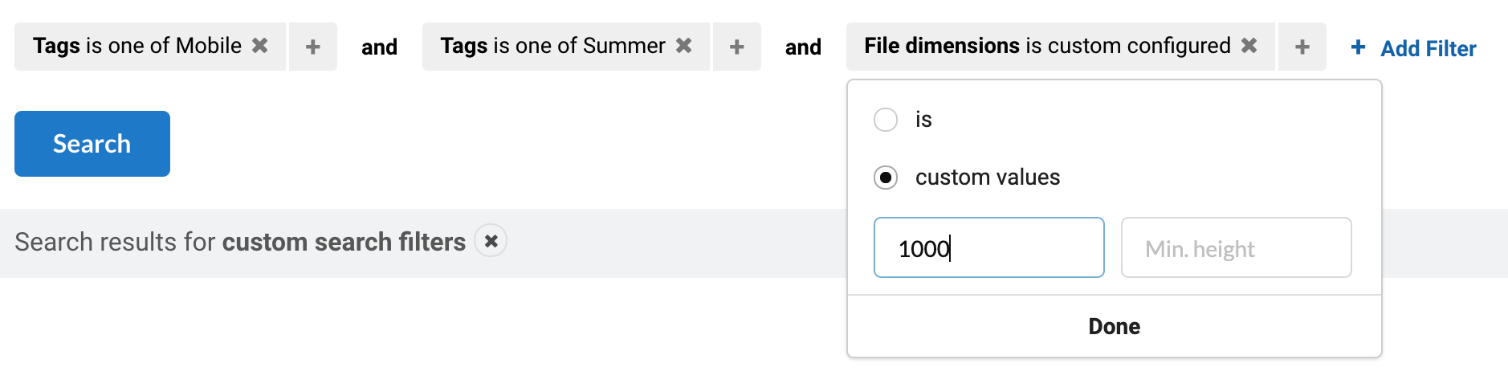1508x392 pixels.
Task: Click the Min. height input field
Action: click(x=1237, y=247)
